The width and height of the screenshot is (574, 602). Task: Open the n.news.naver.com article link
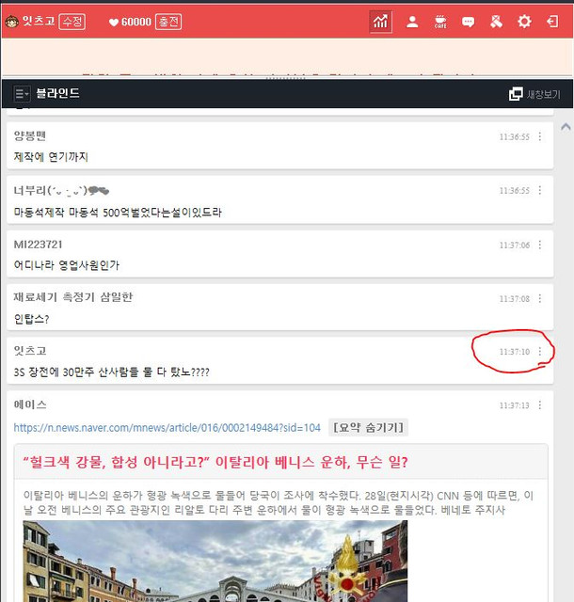(167, 427)
